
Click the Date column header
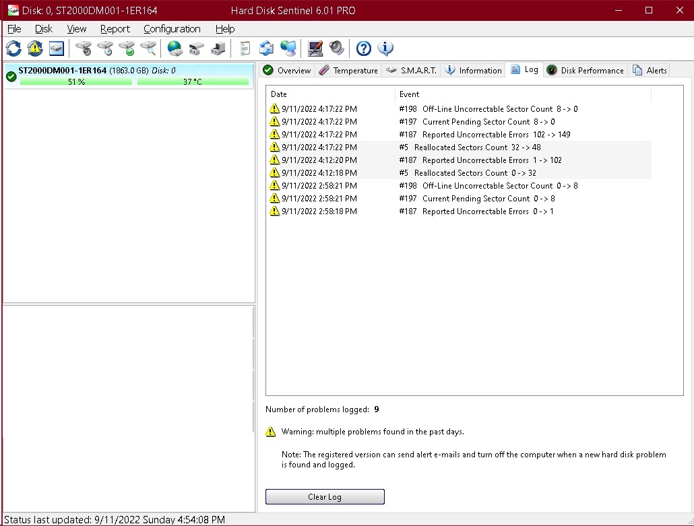330,94
